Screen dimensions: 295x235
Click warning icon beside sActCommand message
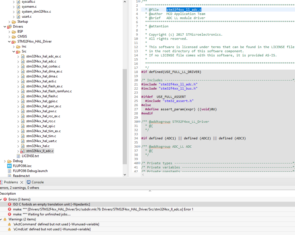point(9,224)
